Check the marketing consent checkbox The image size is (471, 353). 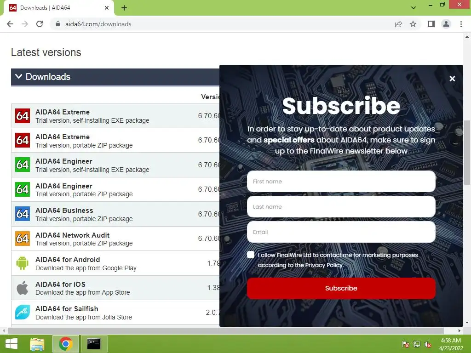[251, 255]
